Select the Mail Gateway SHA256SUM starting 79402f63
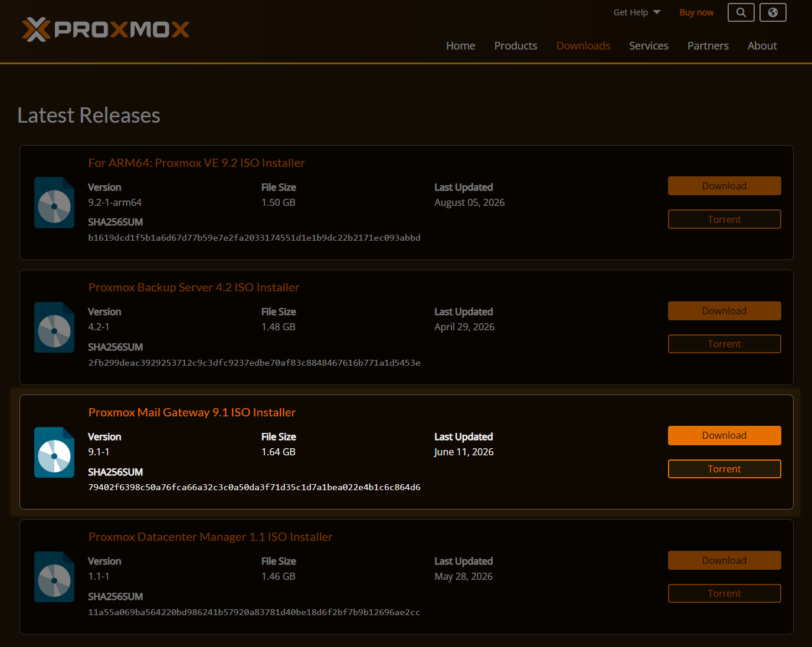The width and height of the screenshot is (812, 647). (254, 487)
